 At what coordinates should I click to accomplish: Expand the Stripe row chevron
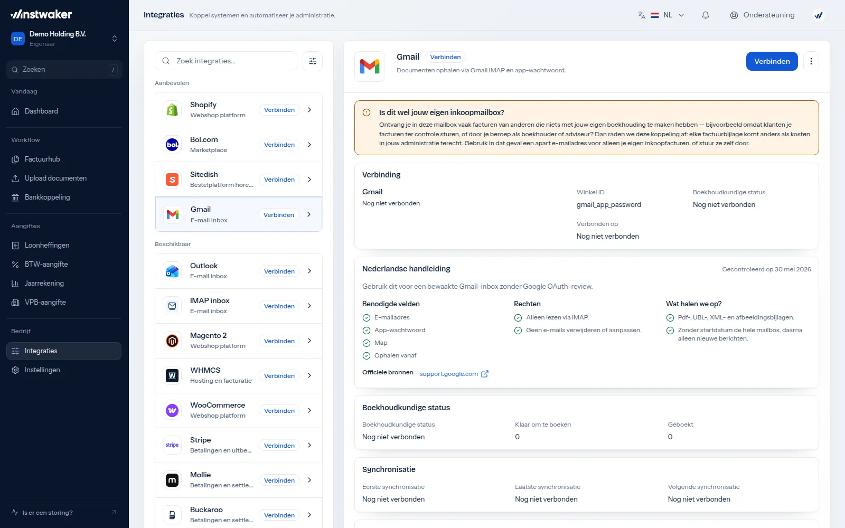click(x=309, y=445)
